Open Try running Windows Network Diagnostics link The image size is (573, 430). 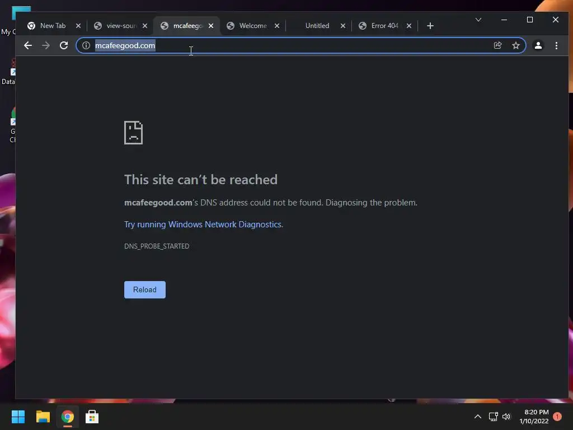[x=204, y=224]
